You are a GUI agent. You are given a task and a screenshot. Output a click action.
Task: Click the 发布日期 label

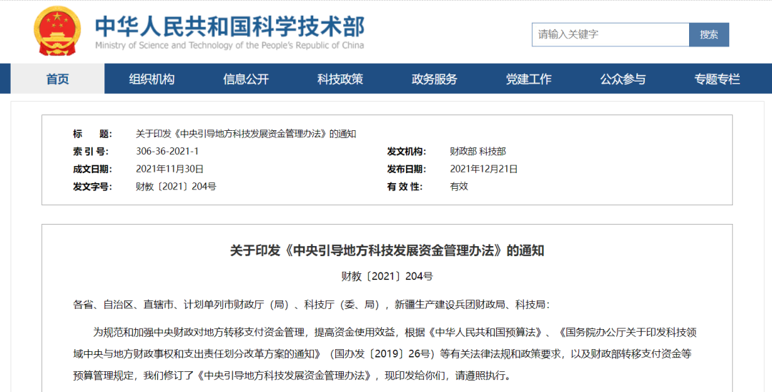tap(406, 169)
